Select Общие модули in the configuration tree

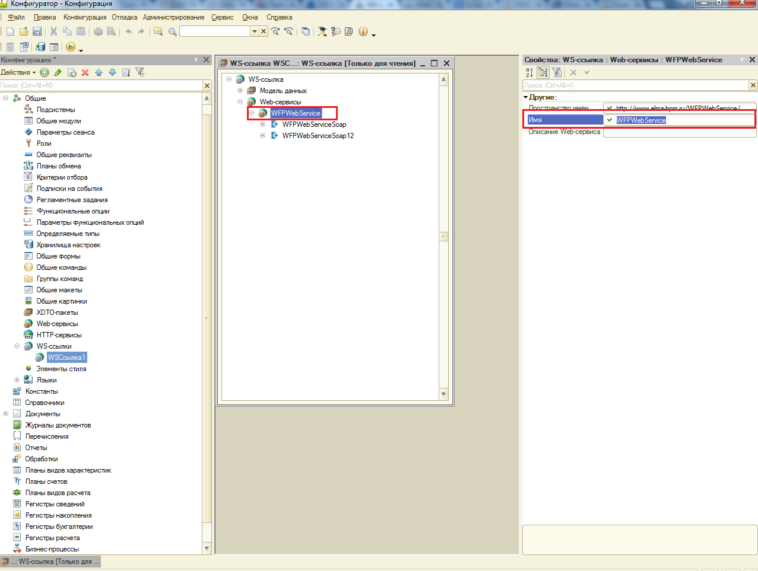tap(59, 121)
